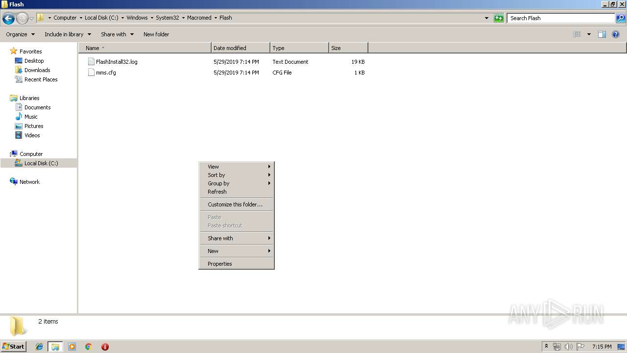627x353 pixels.
Task: Select Local Disk (C:) in navigation pane
Action: pos(41,163)
